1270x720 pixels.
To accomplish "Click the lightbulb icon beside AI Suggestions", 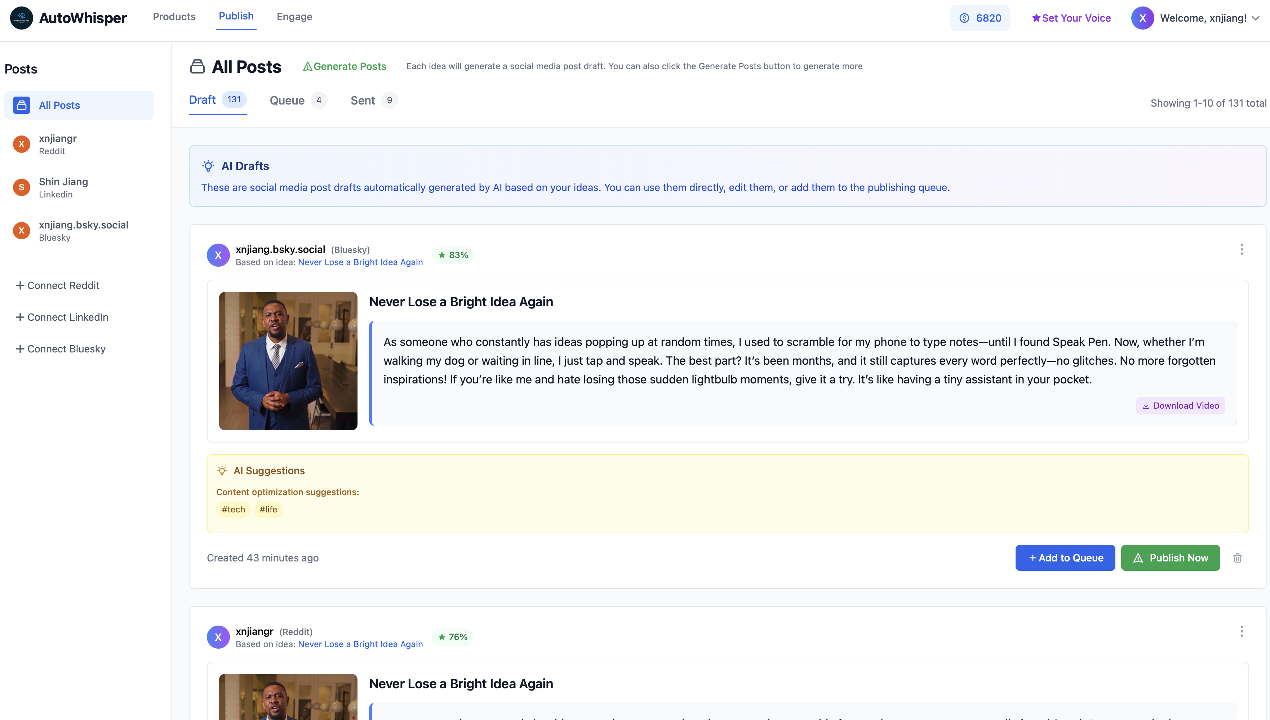I will pos(222,470).
